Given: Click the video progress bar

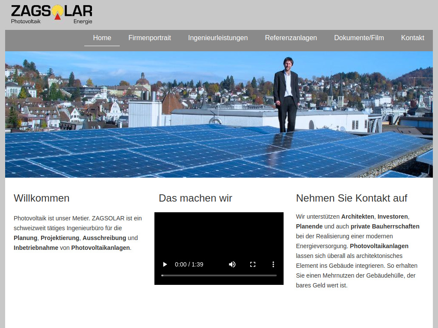Looking at the screenshot, I should [x=219, y=275].
